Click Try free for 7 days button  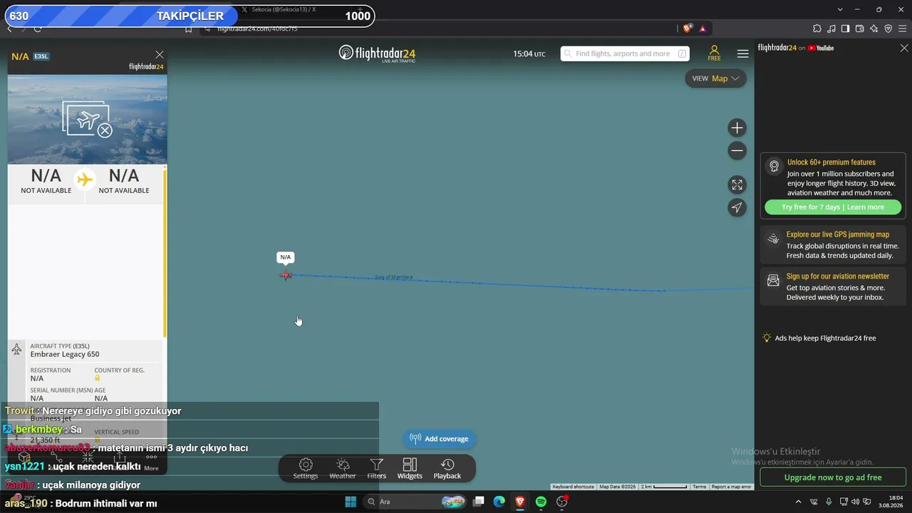(x=833, y=207)
